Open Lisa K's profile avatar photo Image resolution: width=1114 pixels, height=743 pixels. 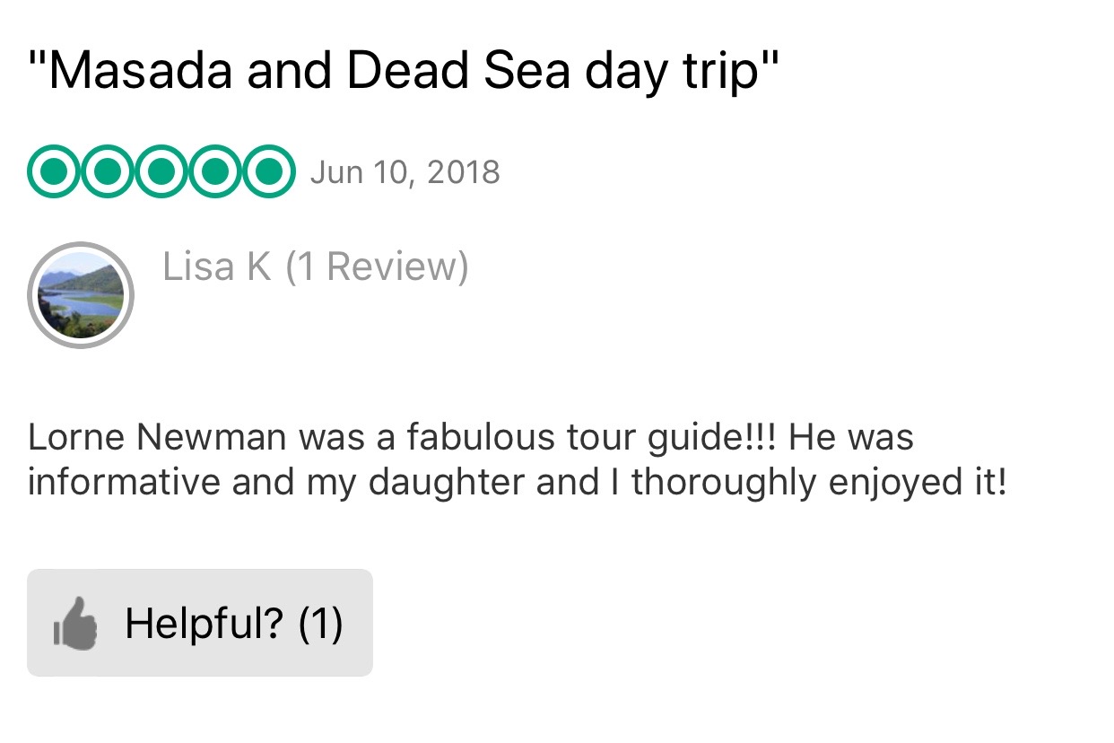(81, 295)
